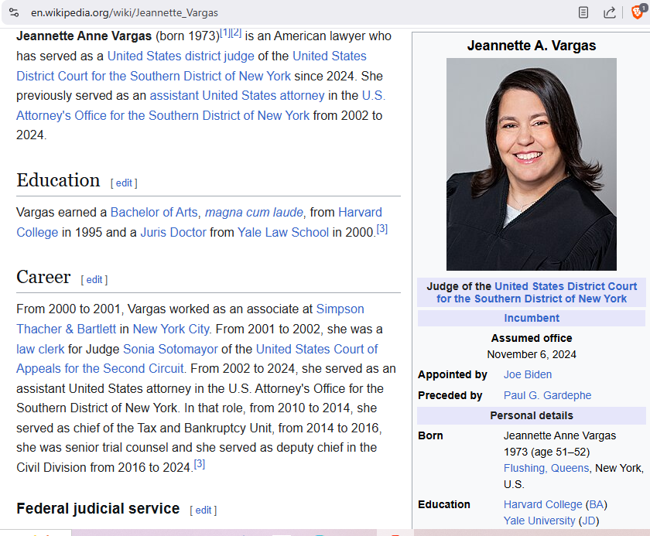Click the 'Career' section heading
This screenshot has height=536, width=650.
[43, 277]
